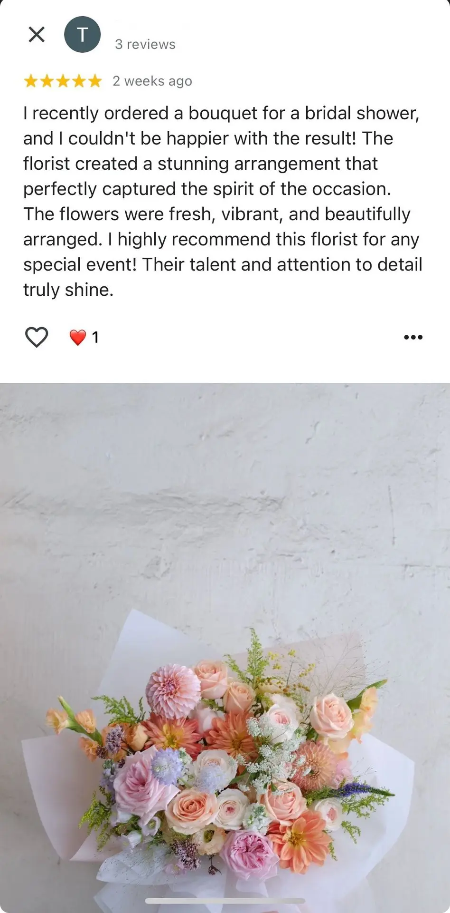This screenshot has width=450, height=913.
Task: Click the fourth gold rating star
Action: (79, 81)
